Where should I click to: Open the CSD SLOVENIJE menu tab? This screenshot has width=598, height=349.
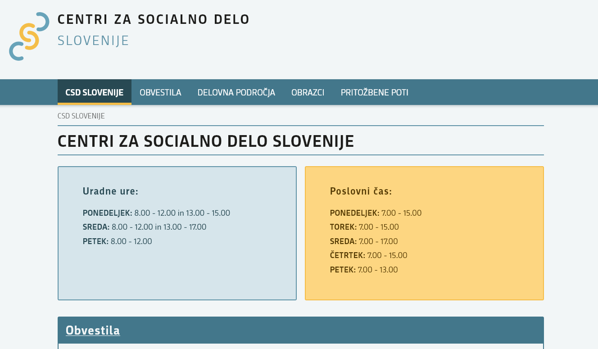(x=95, y=92)
